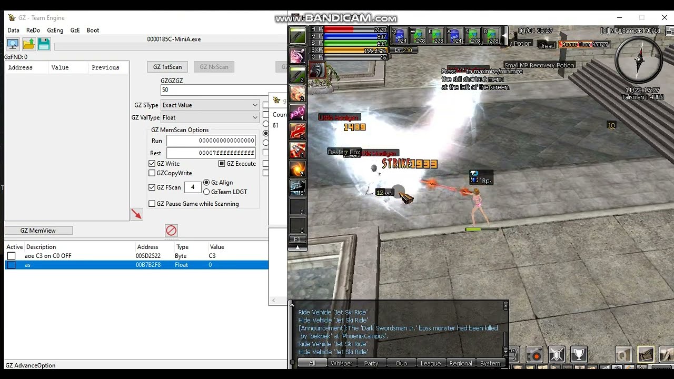Open the Data menu
Screen dimensions: 674x379
(13, 31)
